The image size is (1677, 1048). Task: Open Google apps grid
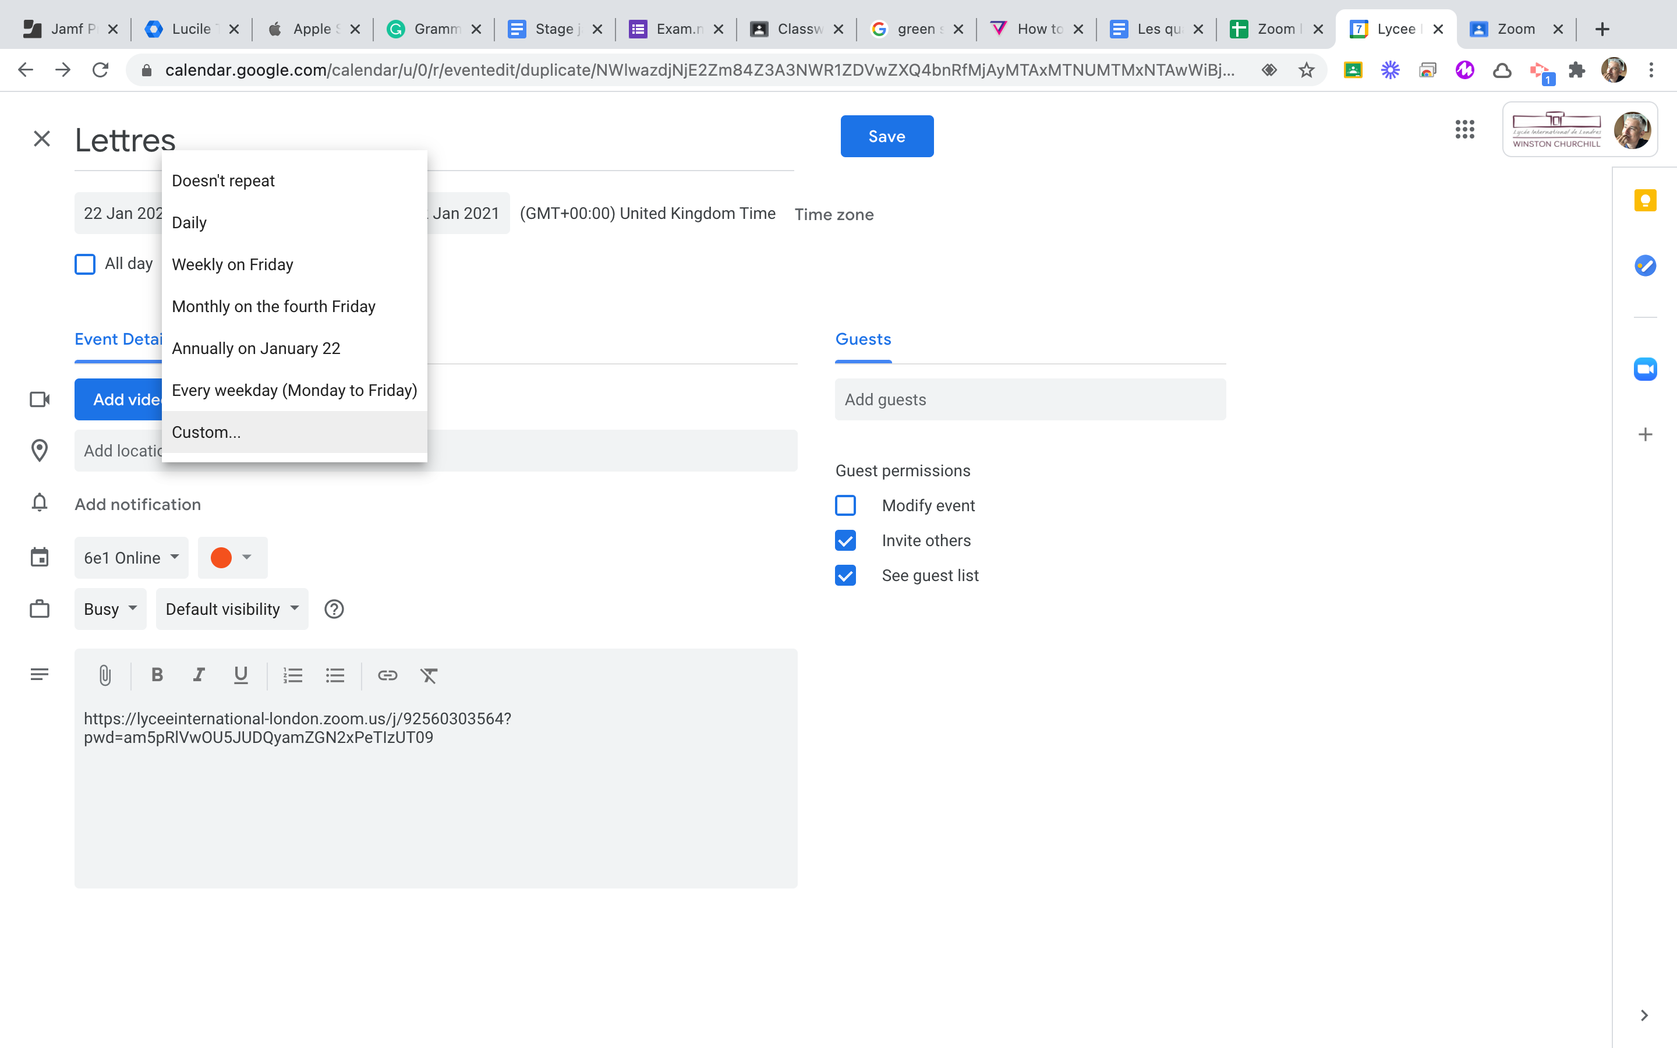click(x=1464, y=130)
